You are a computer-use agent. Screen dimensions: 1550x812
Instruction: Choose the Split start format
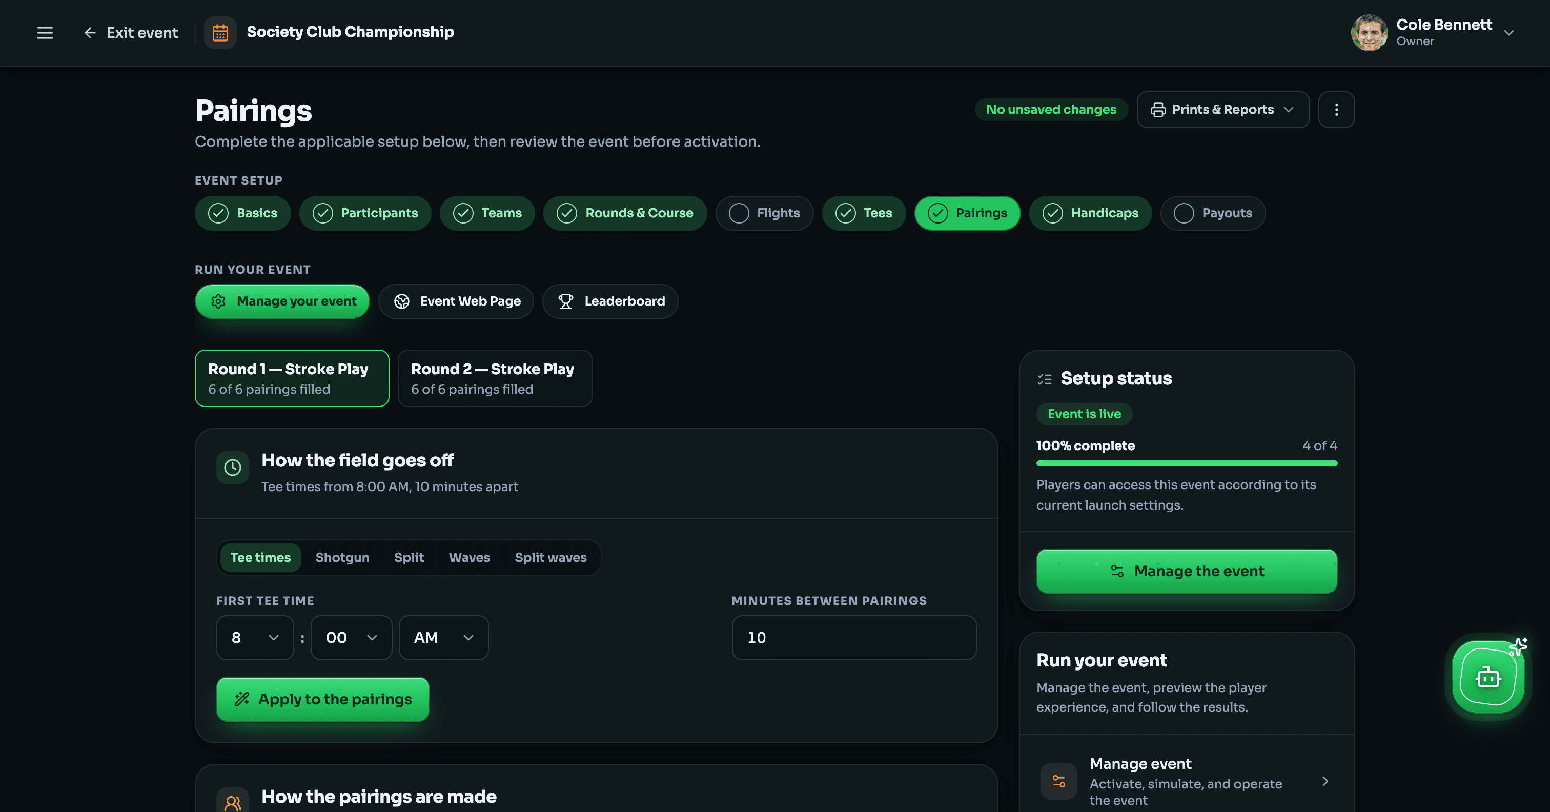click(409, 557)
